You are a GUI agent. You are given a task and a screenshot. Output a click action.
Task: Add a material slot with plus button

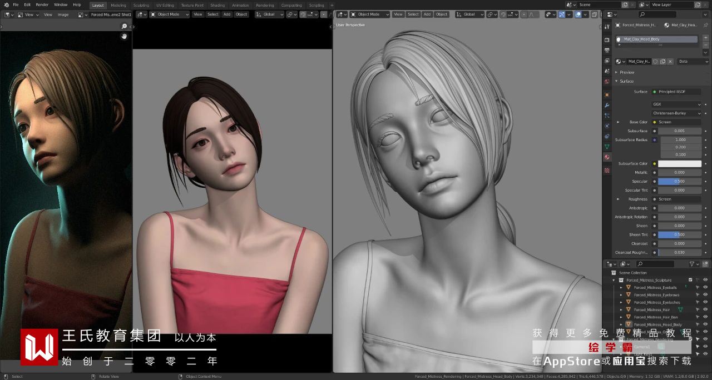coord(705,37)
